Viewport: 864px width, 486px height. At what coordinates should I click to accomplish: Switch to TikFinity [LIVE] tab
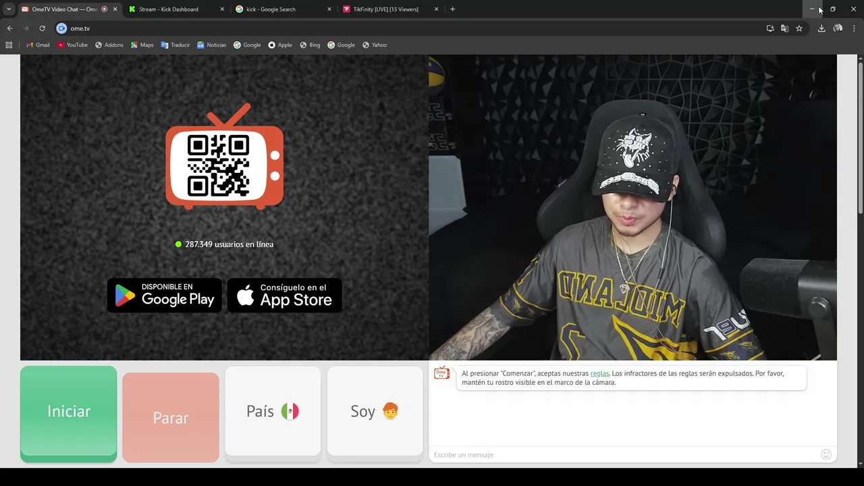tap(385, 9)
